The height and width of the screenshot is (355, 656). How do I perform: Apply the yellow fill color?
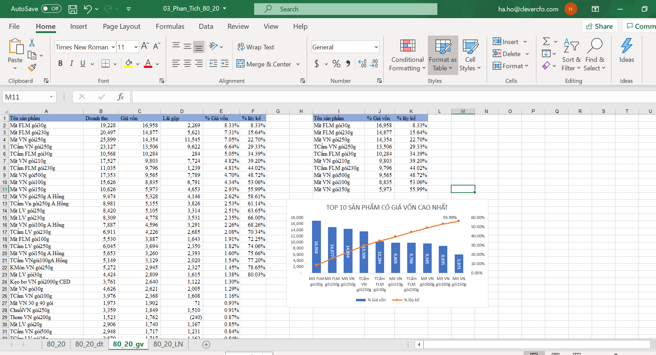pyautogui.click(x=129, y=64)
